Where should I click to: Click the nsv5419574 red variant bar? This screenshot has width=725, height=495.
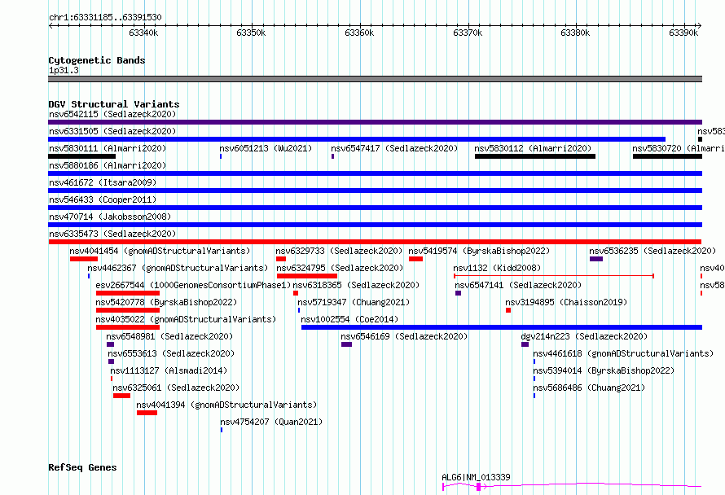415,259
